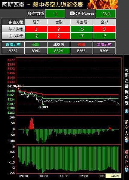Viewport: 129px width, 180px height.
Task: Click the 低滿足點 value 8337
Action: [x=13, y=51]
